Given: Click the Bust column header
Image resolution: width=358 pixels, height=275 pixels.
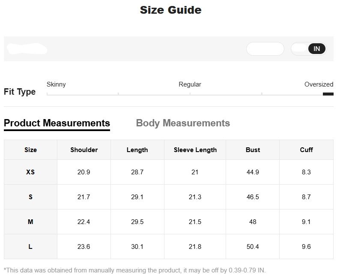Looking at the screenshot, I should coord(253,150).
